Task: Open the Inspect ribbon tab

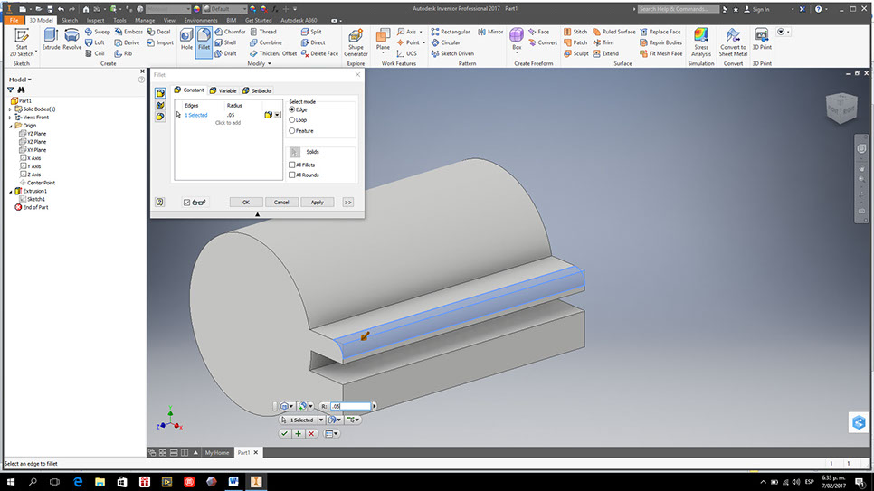Action: [x=95, y=19]
